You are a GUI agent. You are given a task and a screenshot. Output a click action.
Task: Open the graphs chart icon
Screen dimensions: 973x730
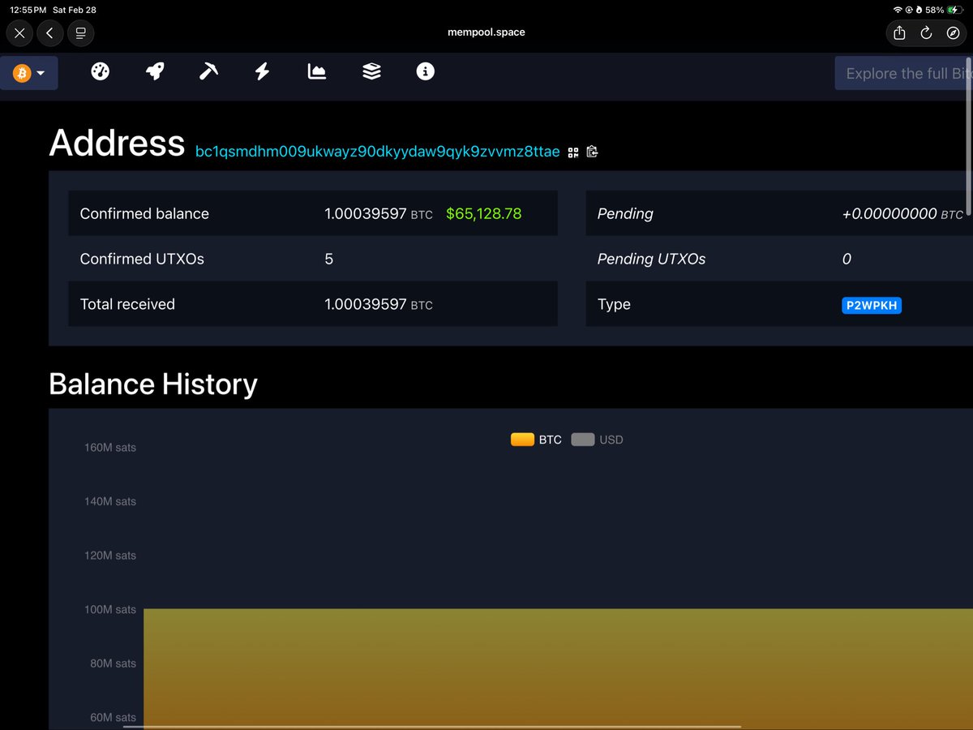[x=316, y=71]
